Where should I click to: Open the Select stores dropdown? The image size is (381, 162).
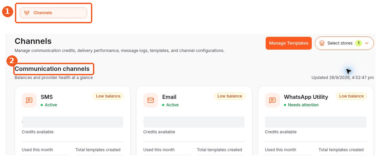pyautogui.click(x=344, y=43)
